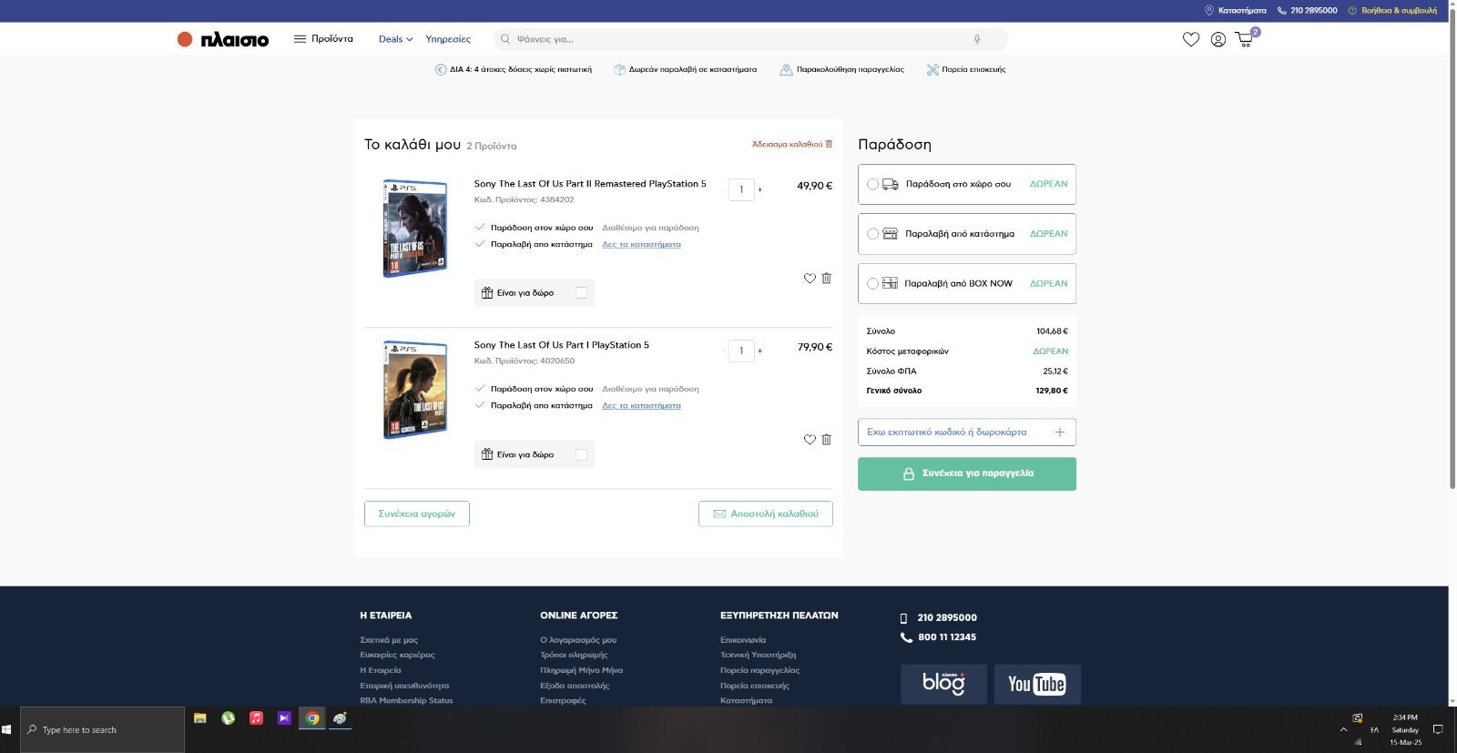The image size is (1457, 753).
Task: Click the Καταστήματα store locator in top bar
Action: point(1235,11)
